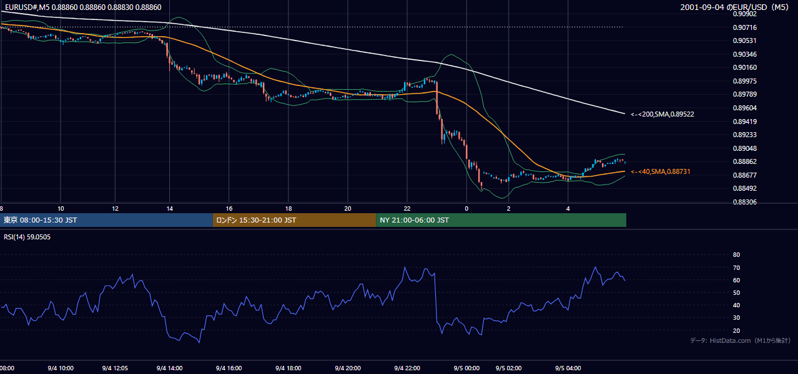Click the 9/4 18:00 bottom time label
Viewport: 798px width, 374px height.
pyautogui.click(x=290, y=368)
